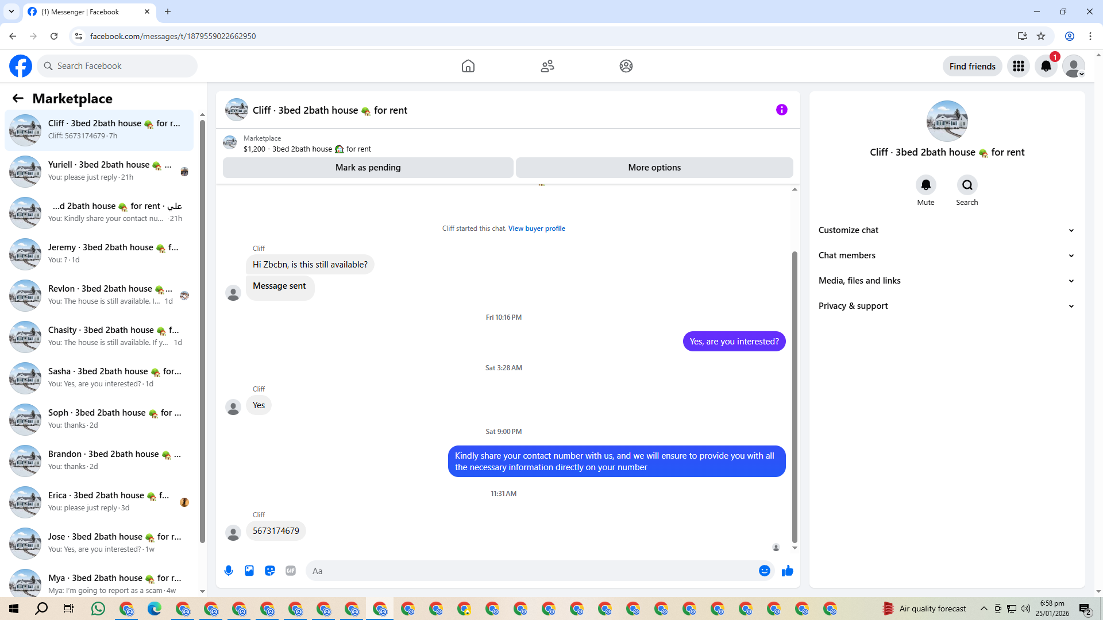
Task: Click Mark as pending button
Action: click(368, 168)
